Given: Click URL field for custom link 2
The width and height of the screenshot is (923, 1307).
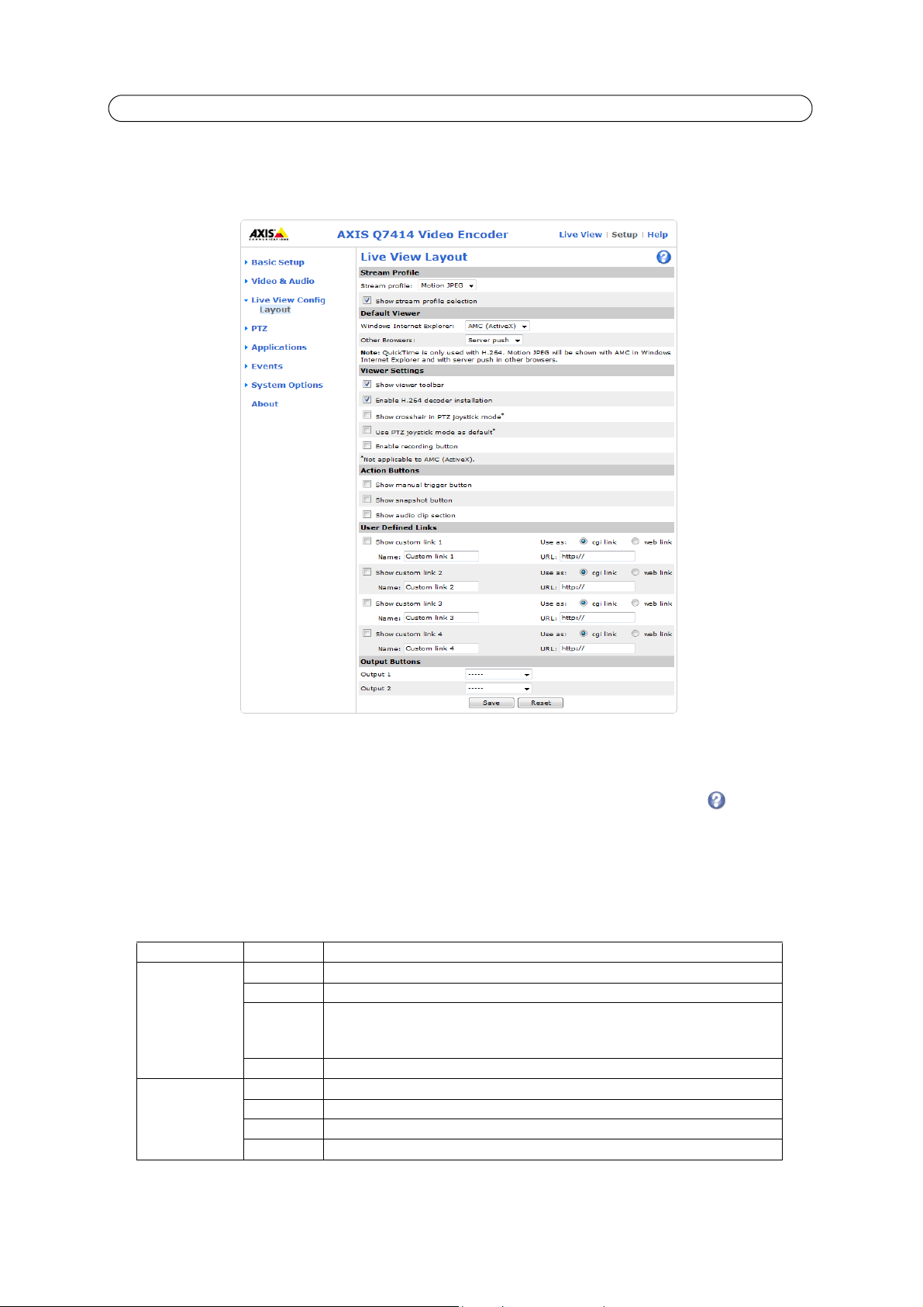Looking at the screenshot, I should click(x=598, y=586).
